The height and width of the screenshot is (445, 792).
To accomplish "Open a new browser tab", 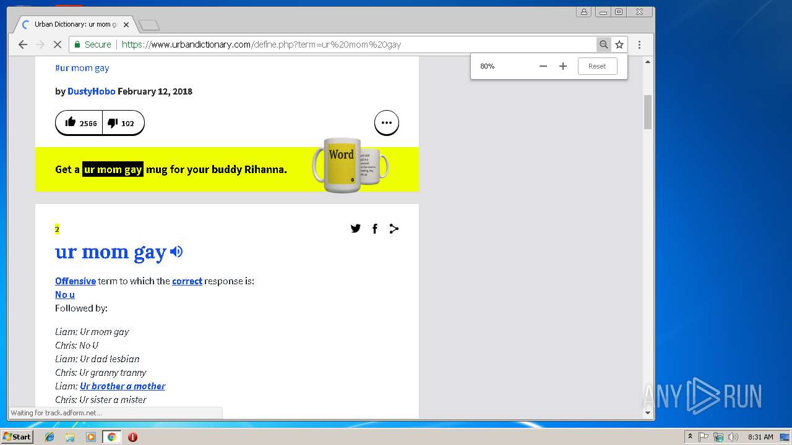I will coord(149,25).
